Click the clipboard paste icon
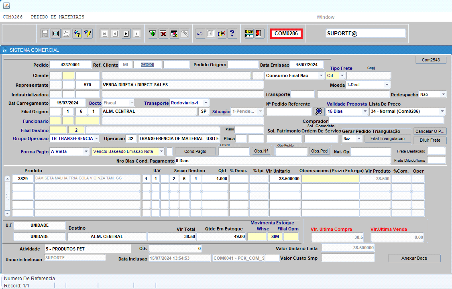The height and width of the screenshot is (289, 452). point(210,34)
